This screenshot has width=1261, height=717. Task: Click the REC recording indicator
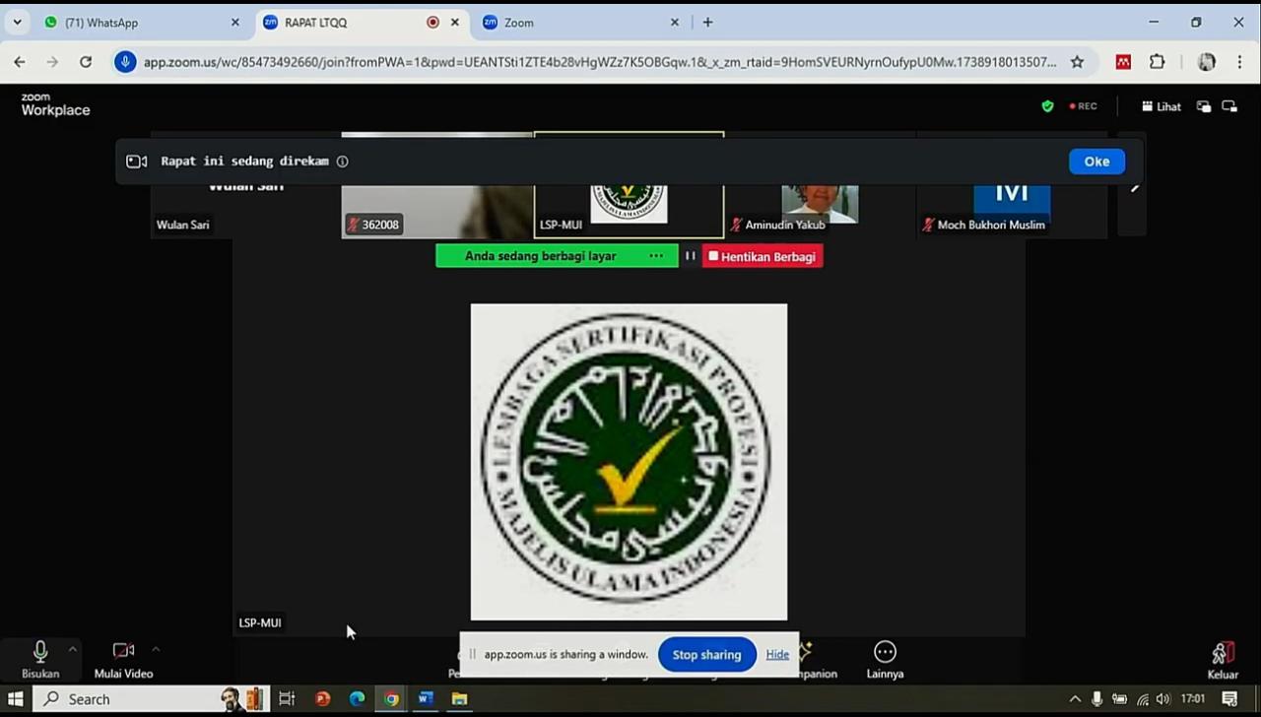click(x=1084, y=106)
